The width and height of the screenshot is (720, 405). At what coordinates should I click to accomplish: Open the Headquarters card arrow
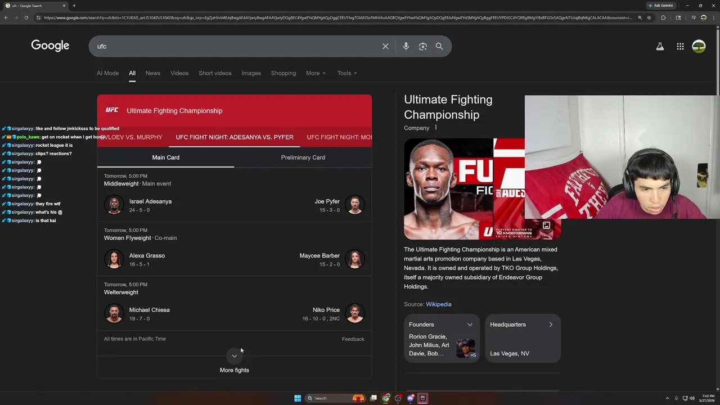(551, 325)
